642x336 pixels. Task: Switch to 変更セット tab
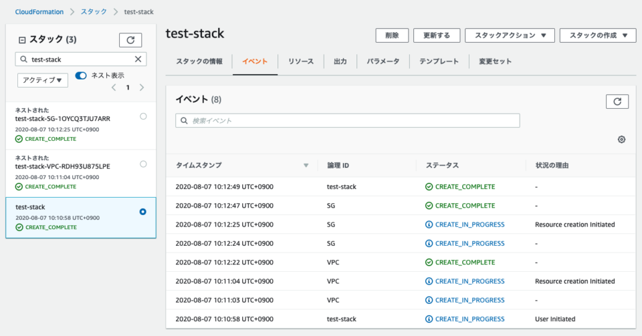tap(495, 61)
